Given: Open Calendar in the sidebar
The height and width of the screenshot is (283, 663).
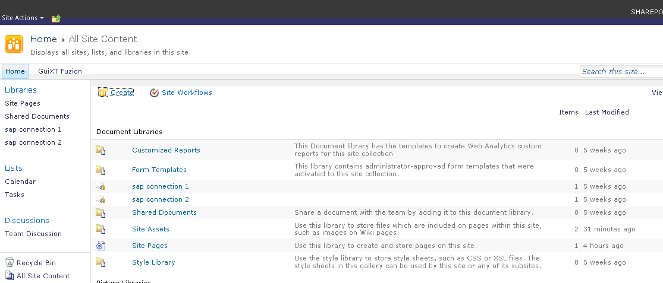Looking at the screenshot, I should (x=20, y=182).
